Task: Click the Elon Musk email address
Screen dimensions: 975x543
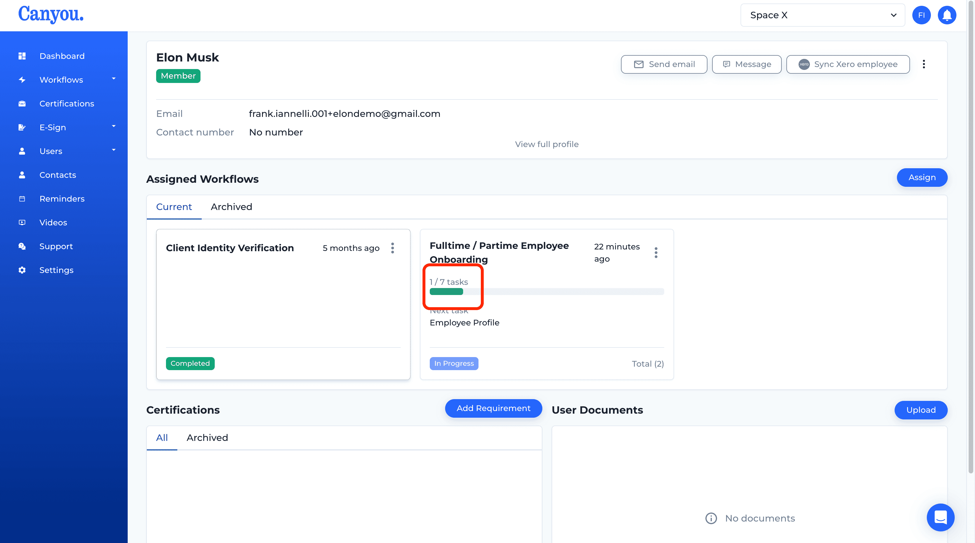Action: coord(344,114)
